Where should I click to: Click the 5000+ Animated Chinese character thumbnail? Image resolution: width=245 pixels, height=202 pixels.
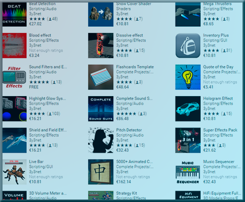pos(101,172)
